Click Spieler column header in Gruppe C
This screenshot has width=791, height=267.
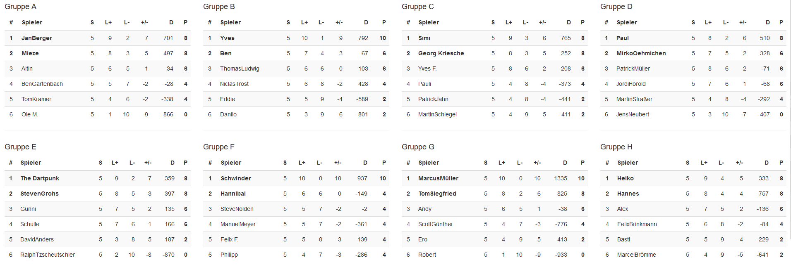(x=429, y=22)
